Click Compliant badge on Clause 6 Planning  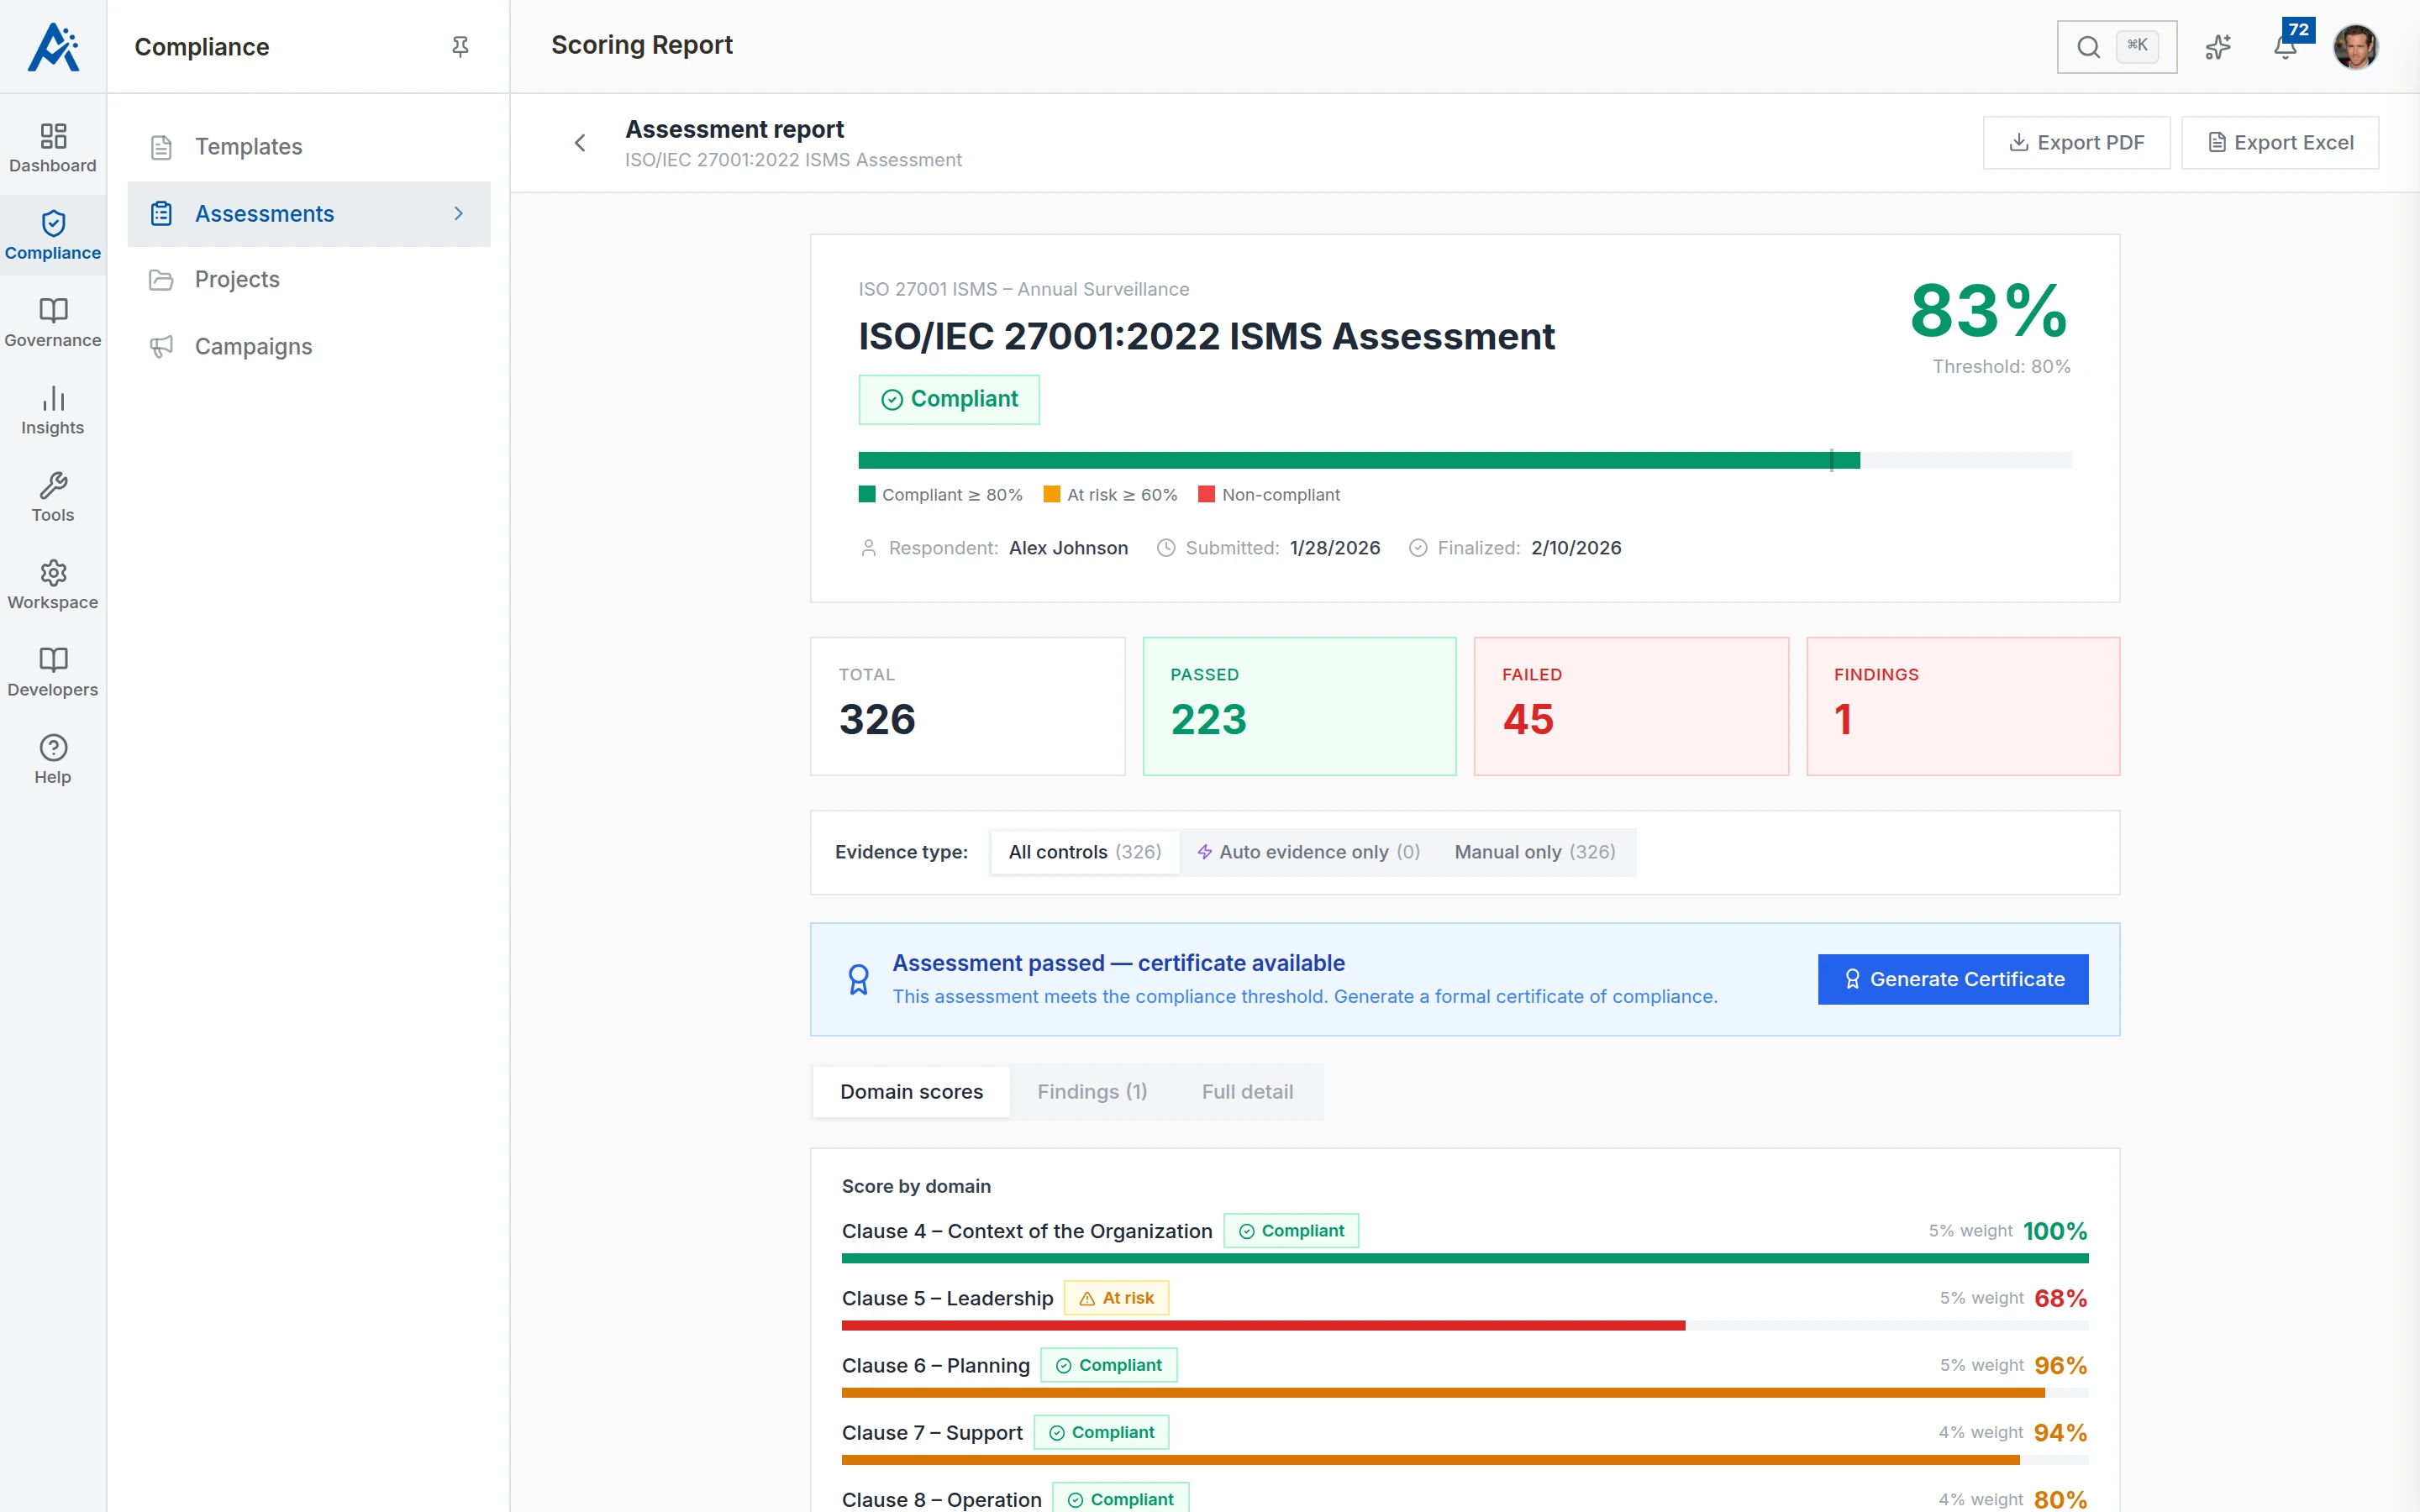click(1108, 1365)
